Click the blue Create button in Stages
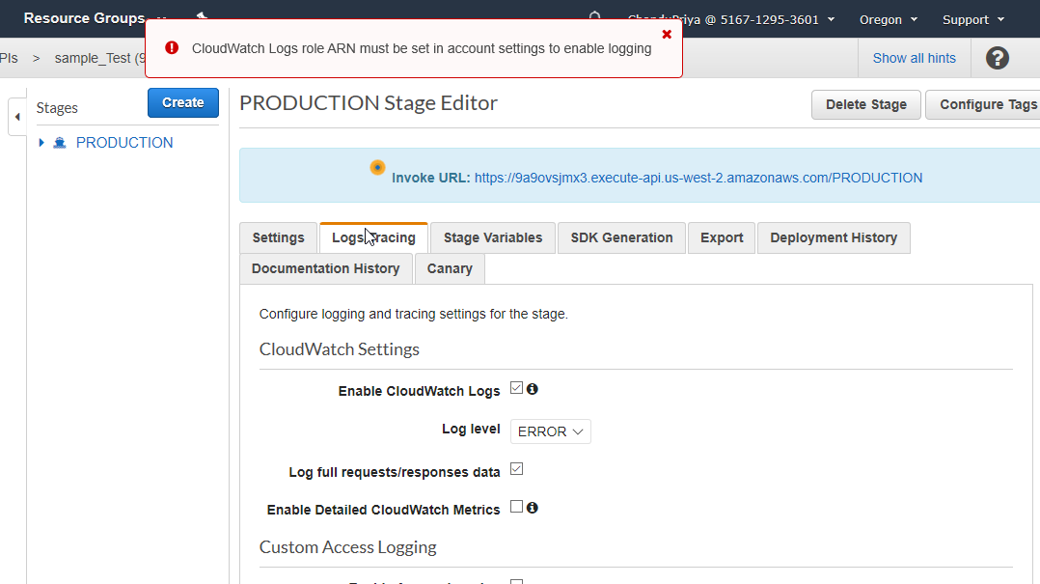Screen dimensions: 1040x584 click(x=182, y=102)
